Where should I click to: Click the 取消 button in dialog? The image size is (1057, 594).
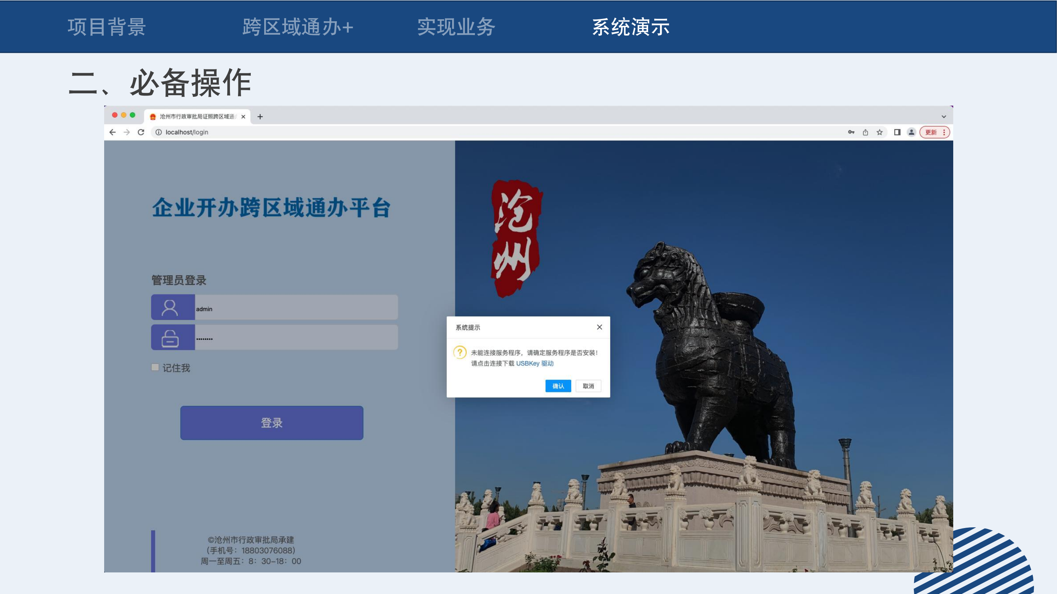(588, 386)
